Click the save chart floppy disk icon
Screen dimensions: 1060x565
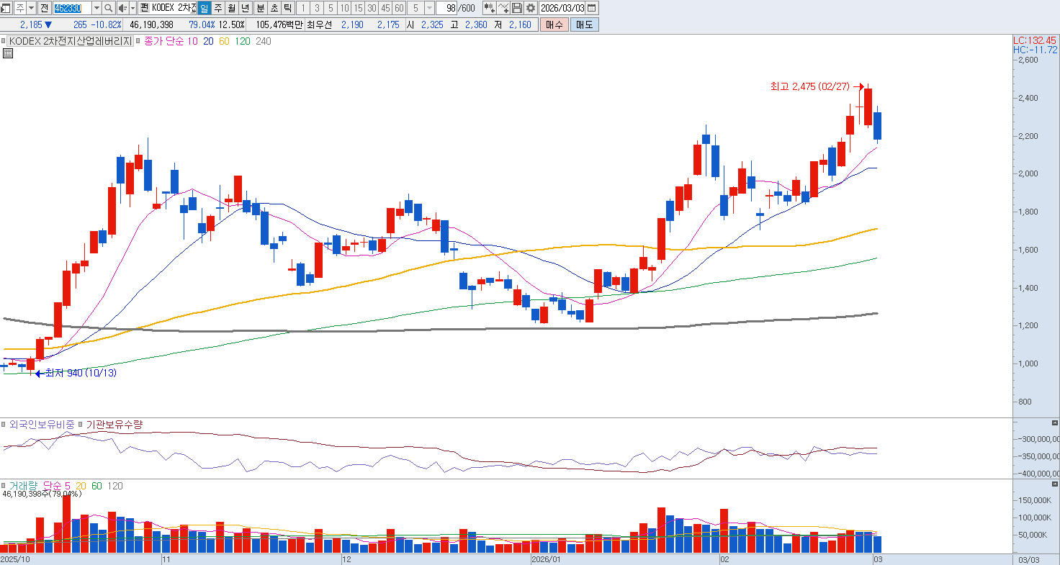[x=517, y=8]
